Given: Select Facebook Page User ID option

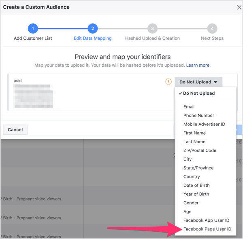Looking at the screenshot, I should pyautogui.click(x=207, y=229).
